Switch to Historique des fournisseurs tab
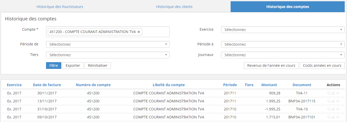The width and height of the screenshot is (347, 122). (60, 7)
